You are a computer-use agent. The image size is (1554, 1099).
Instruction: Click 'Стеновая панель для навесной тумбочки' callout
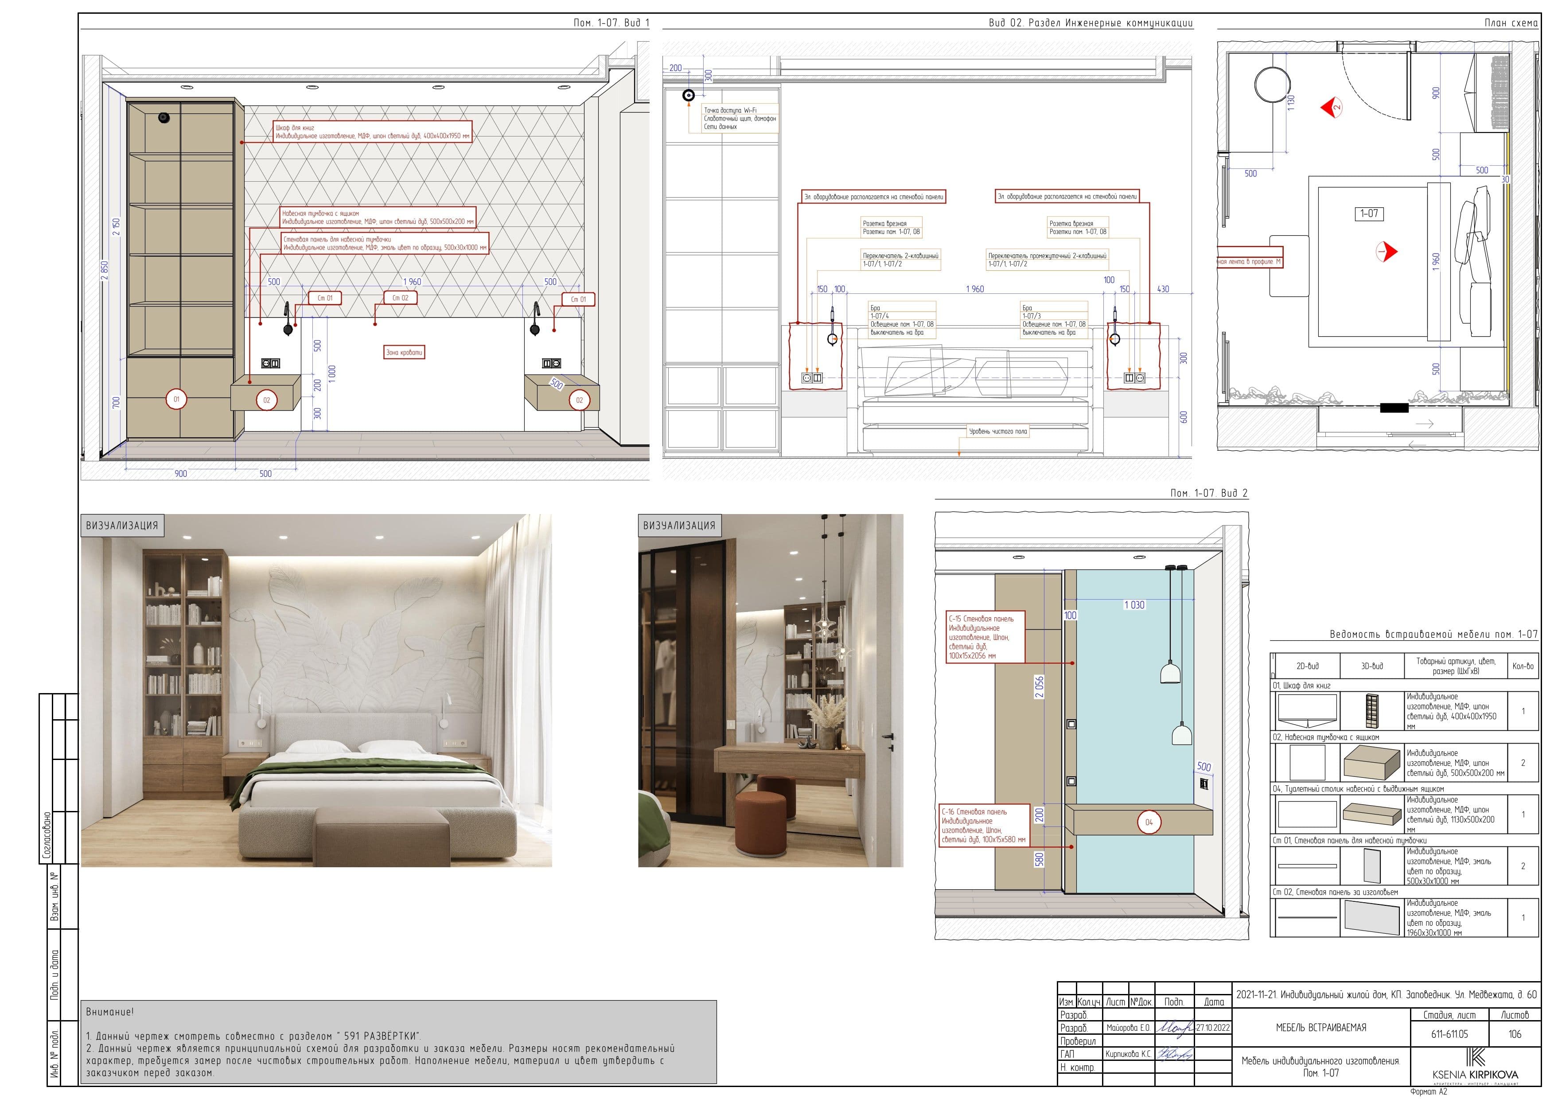[385, 244]
